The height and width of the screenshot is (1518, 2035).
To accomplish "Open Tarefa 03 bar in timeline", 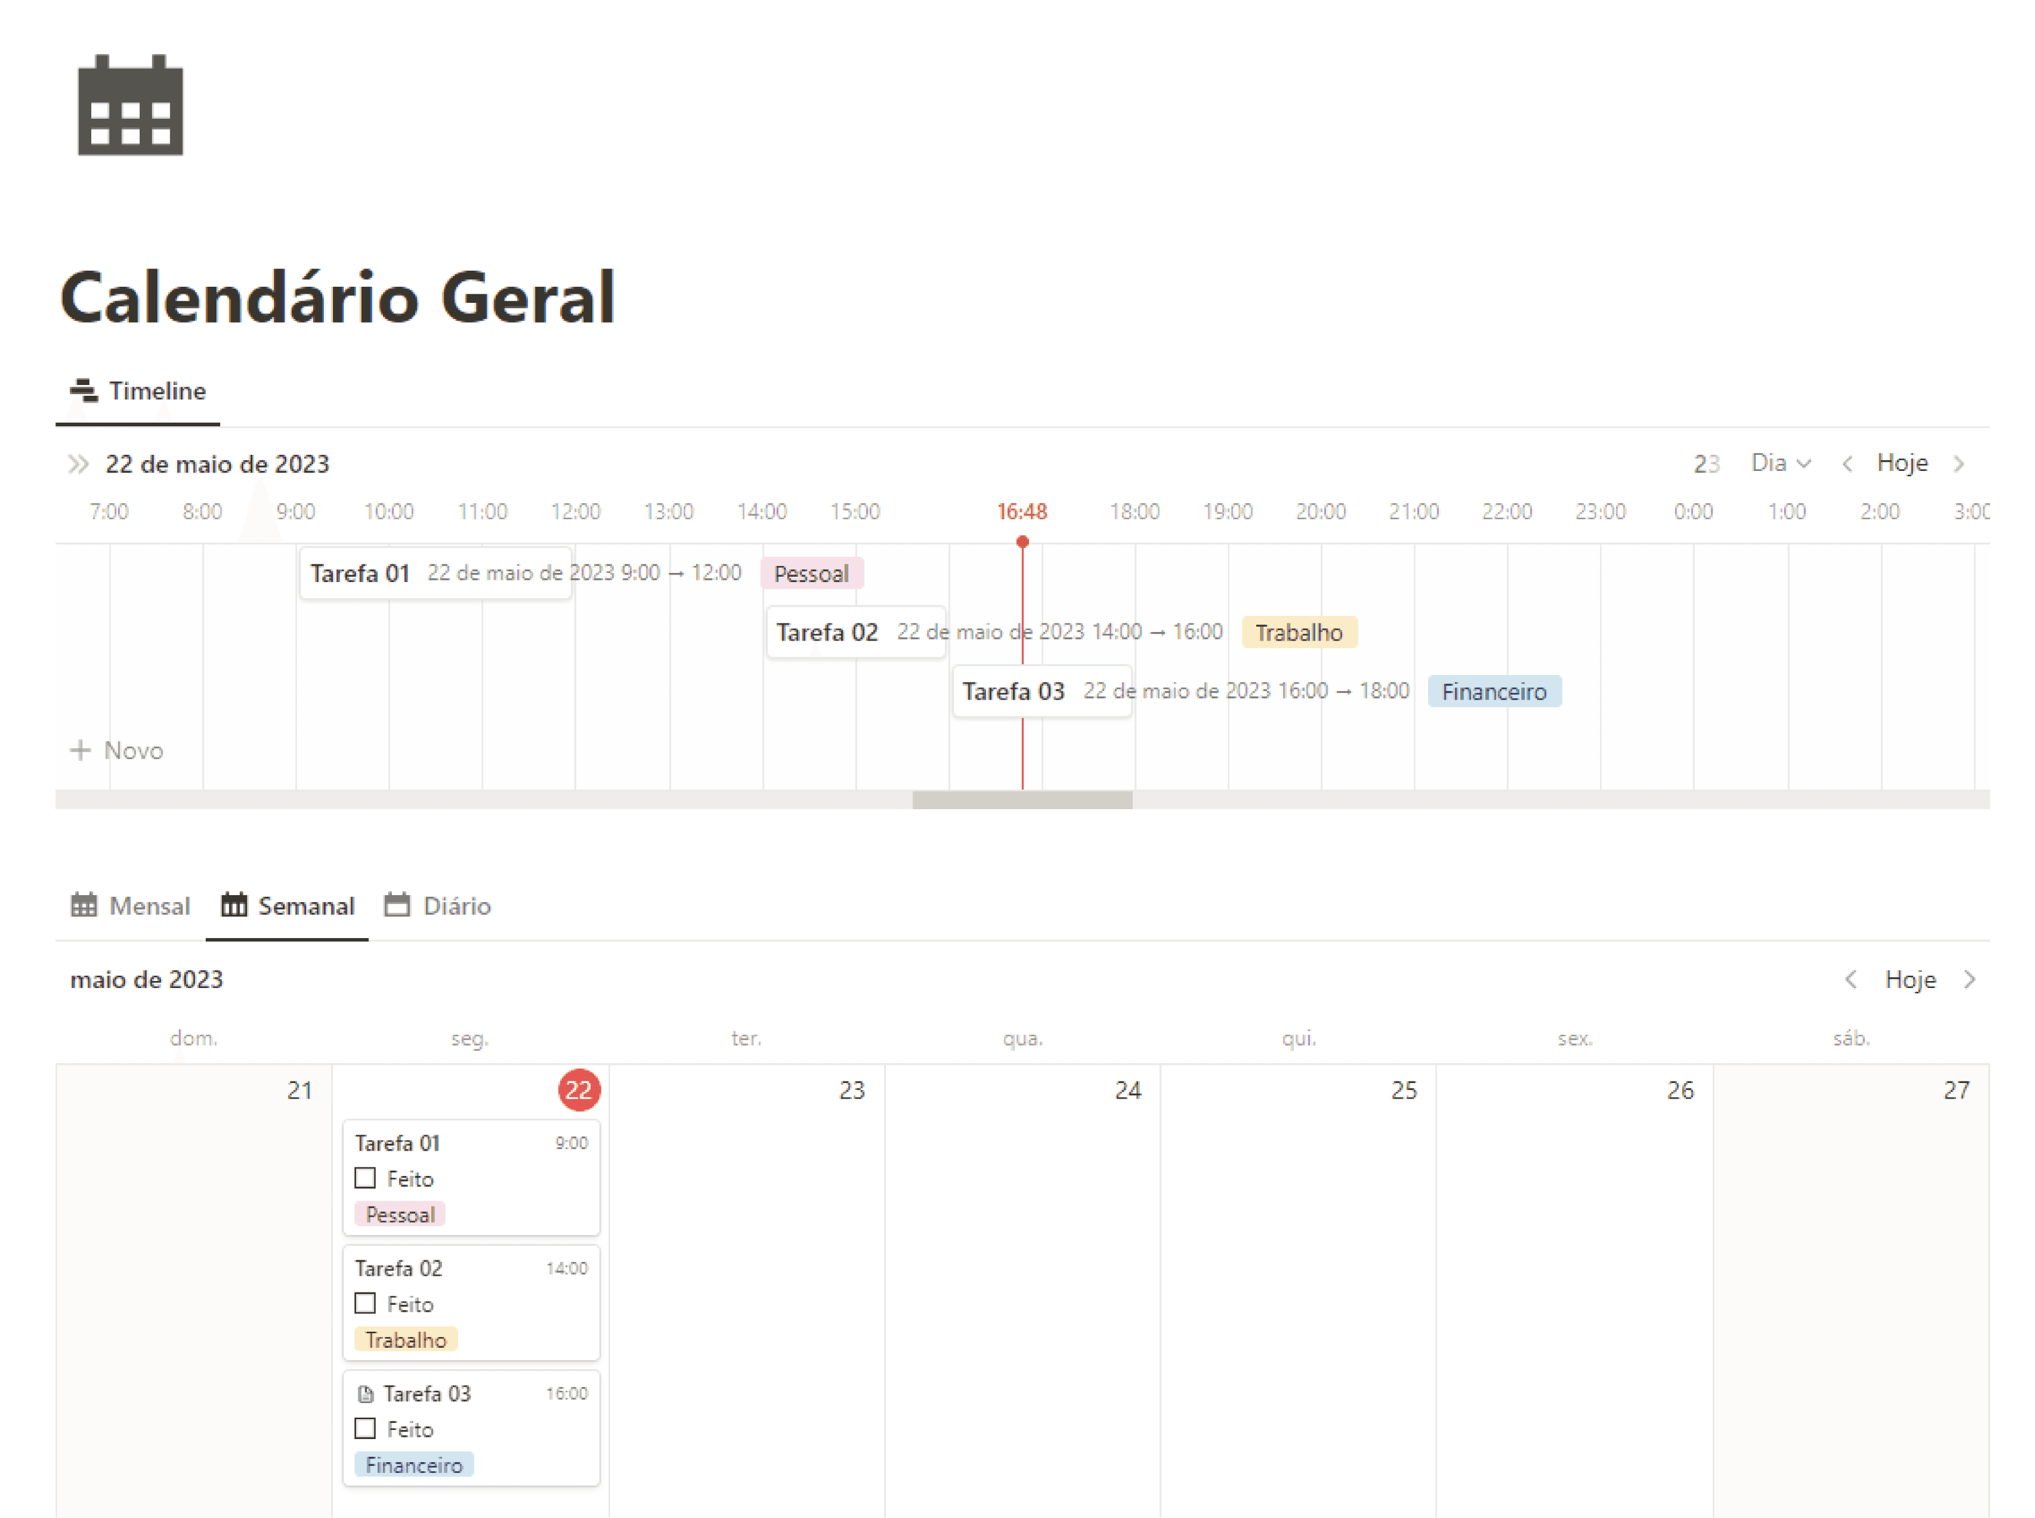I will (x=1042, y=691).
